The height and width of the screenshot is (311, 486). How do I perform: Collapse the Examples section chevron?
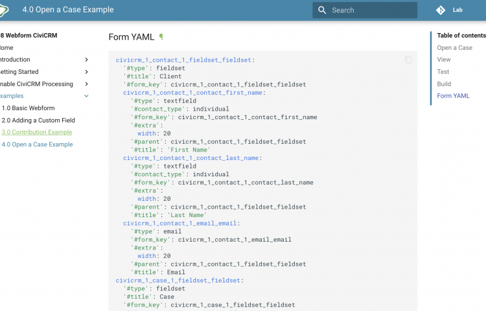tap(86, 96)
